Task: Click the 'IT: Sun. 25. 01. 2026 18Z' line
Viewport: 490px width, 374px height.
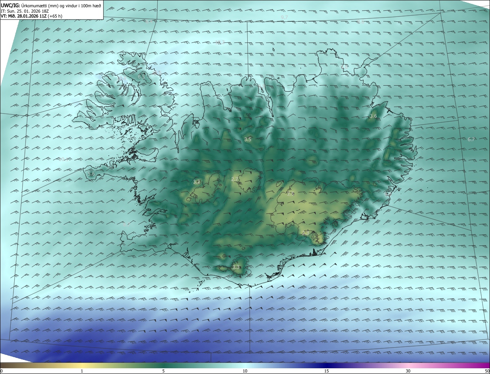Action: coord(25,11)
